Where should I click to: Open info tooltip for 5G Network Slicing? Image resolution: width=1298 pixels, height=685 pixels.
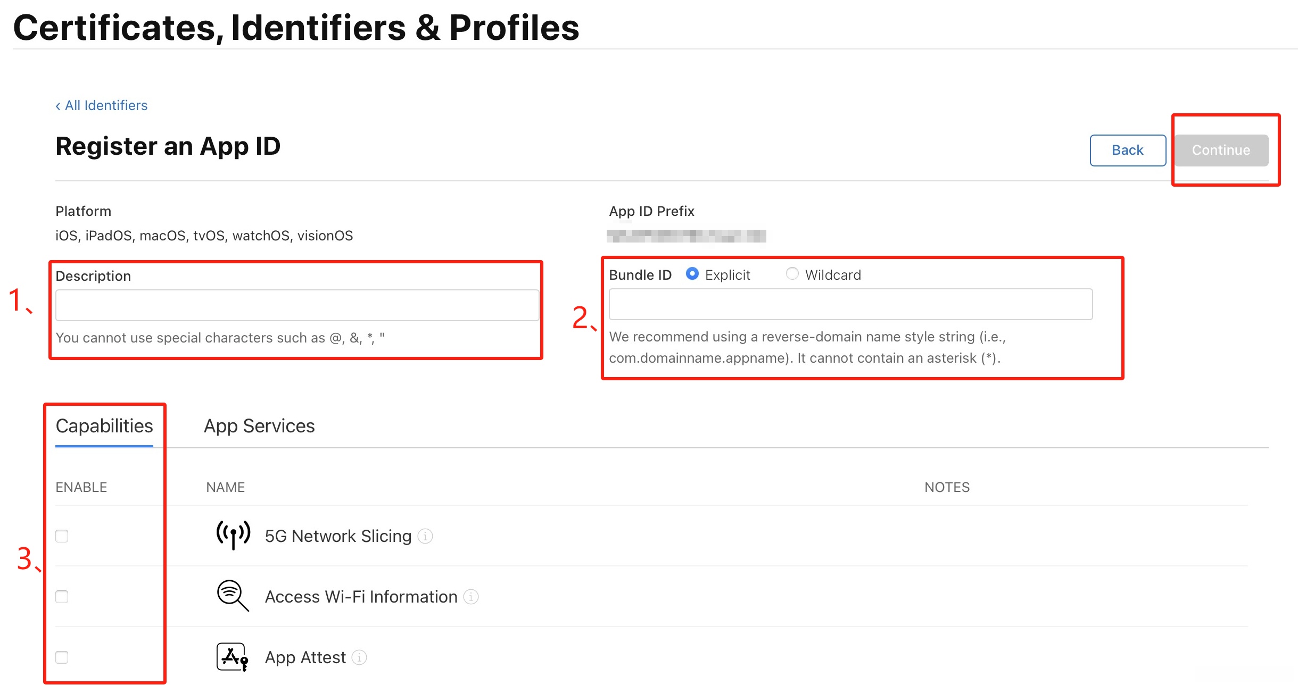[425, 536]
